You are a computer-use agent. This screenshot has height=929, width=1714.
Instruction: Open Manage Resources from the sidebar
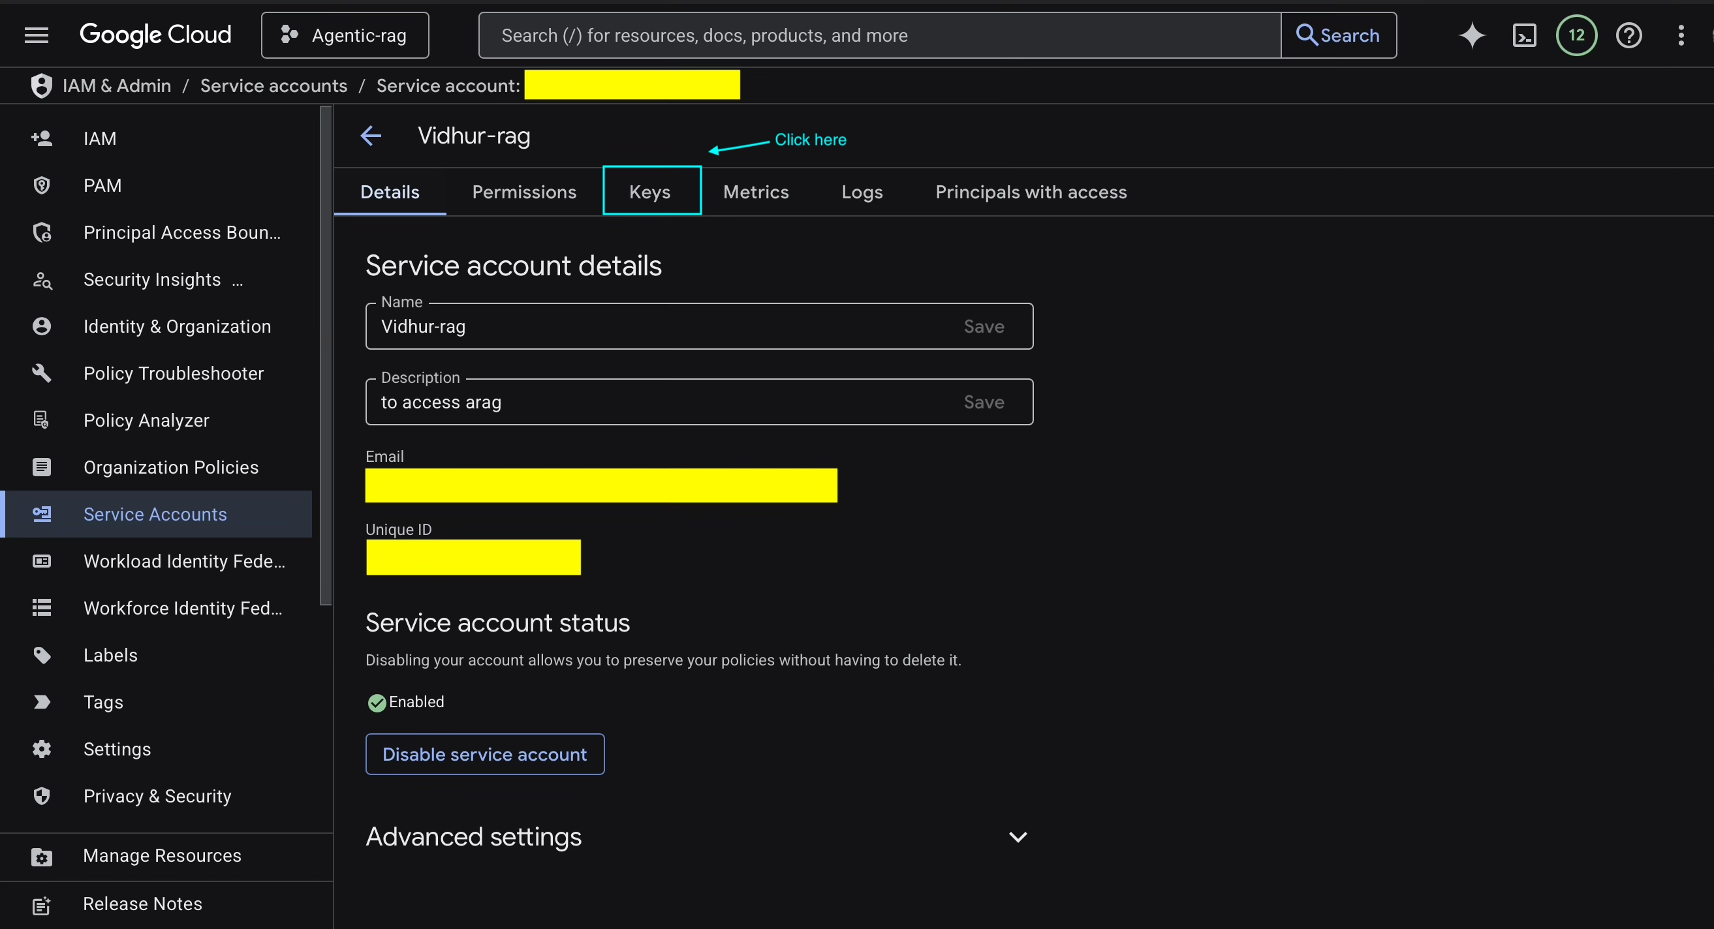pos(162,856)
